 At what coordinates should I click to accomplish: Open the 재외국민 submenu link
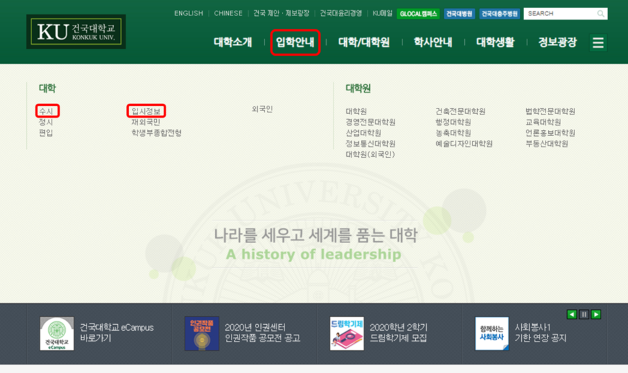pos(146,122)
